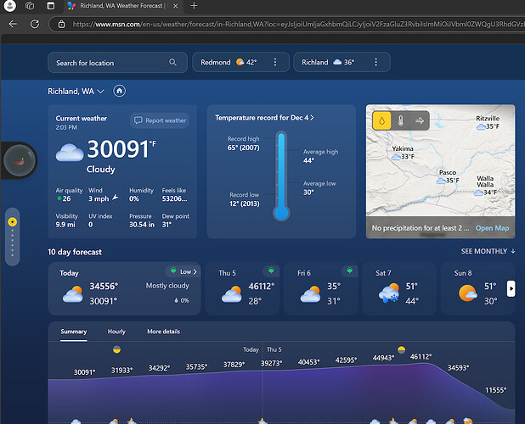
Task: Switch to the More details tab
Action: [x=163, y=332]
